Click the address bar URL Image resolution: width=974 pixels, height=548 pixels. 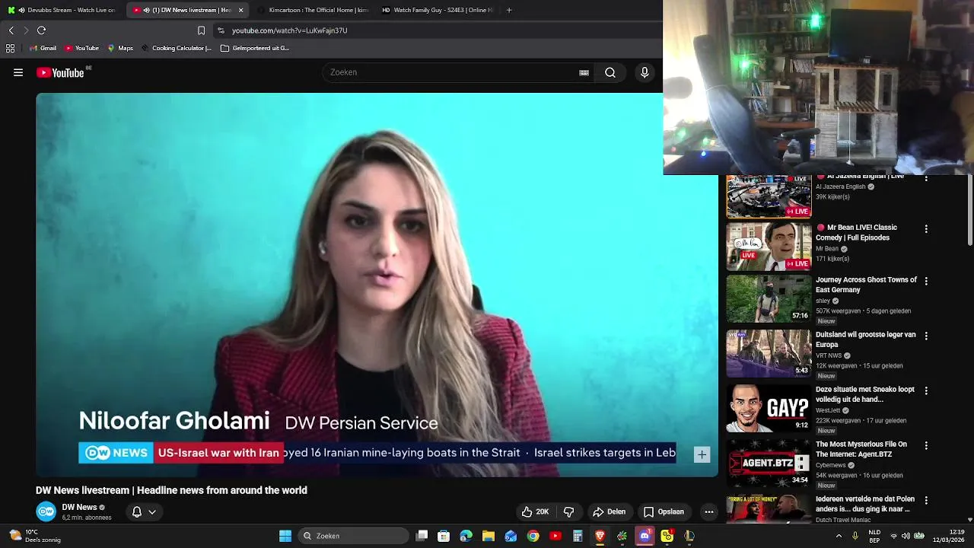coord(290,30)
